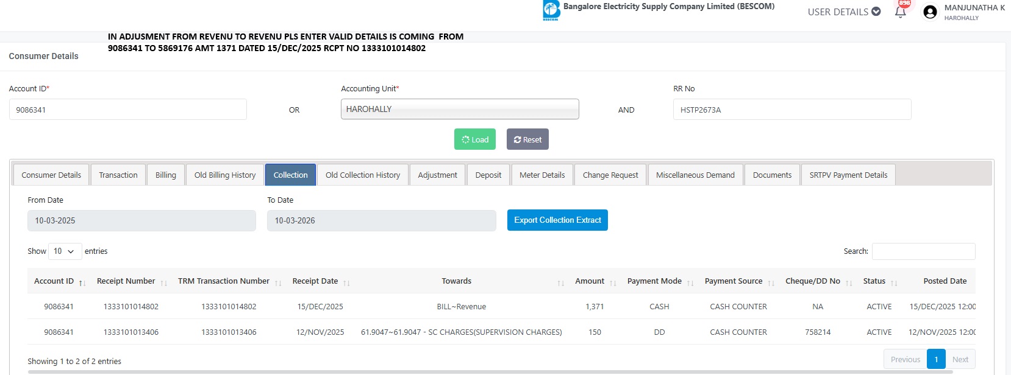Open the SRTPV Payment Details tab

coord(848,175)
